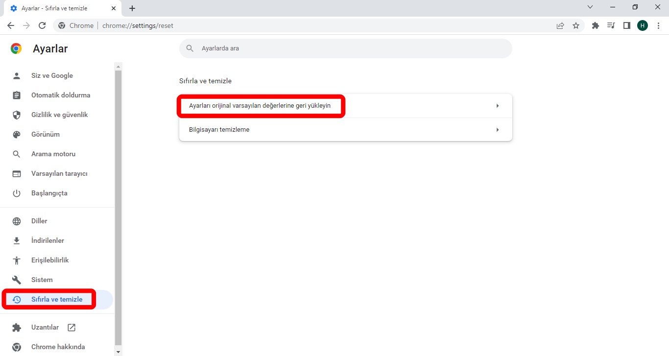Open the media control icon in toolbar

(x=611, y=25)
